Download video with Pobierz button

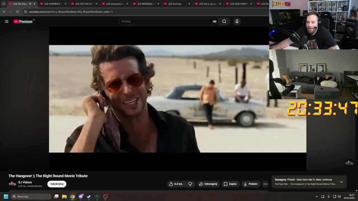coord(251,184)
